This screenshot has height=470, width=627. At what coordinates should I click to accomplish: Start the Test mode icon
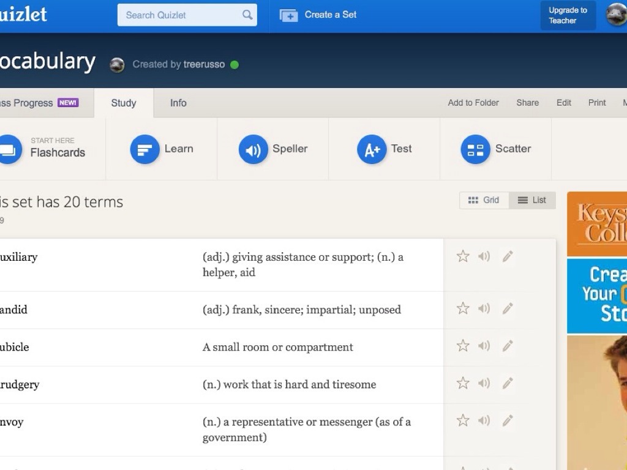[x=372, y=149]
